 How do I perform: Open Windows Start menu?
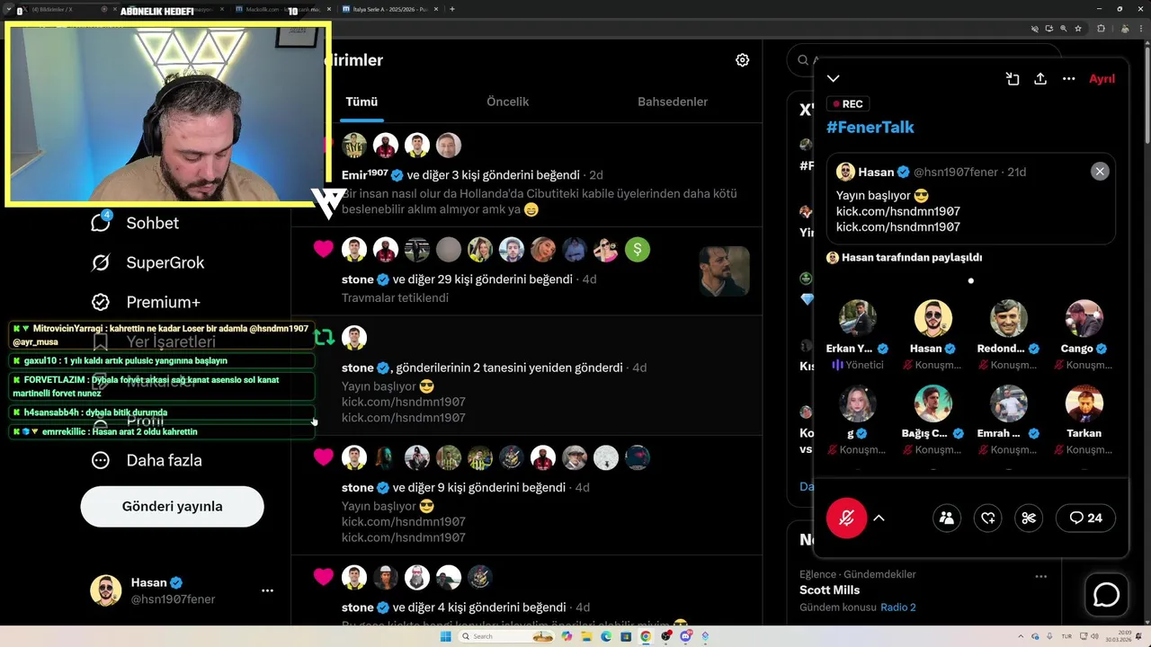point(445,636)
